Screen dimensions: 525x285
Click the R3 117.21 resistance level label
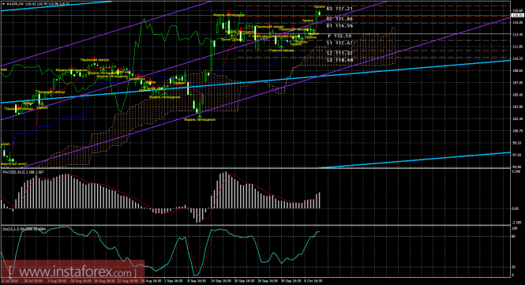(339, 9)
